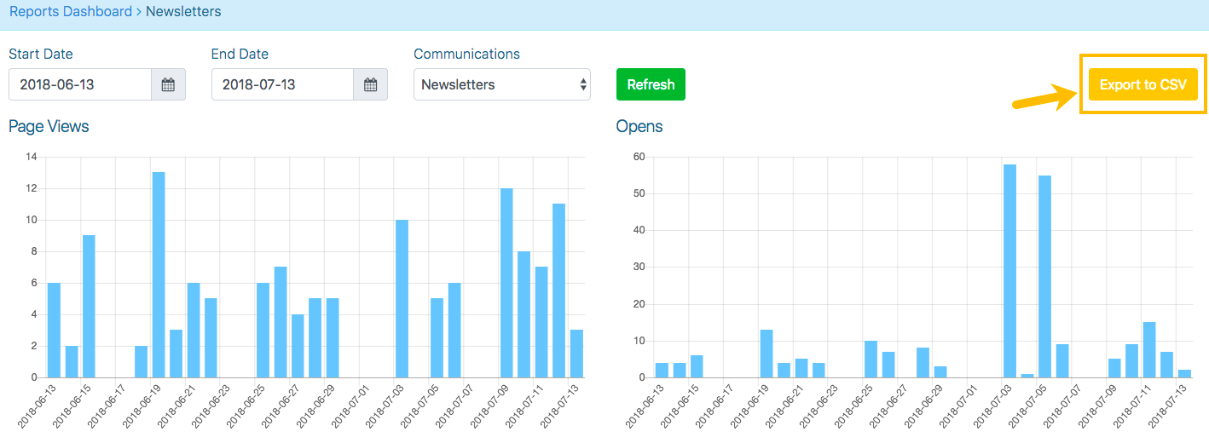Select the Opens bar for 2018-06-25
The height and width of the screenshot is (443, 1209).
click(x=871, y=359)
